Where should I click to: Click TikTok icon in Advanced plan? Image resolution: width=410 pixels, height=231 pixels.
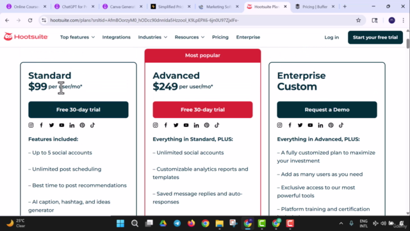pyautogui.click(x=217, y=125)
